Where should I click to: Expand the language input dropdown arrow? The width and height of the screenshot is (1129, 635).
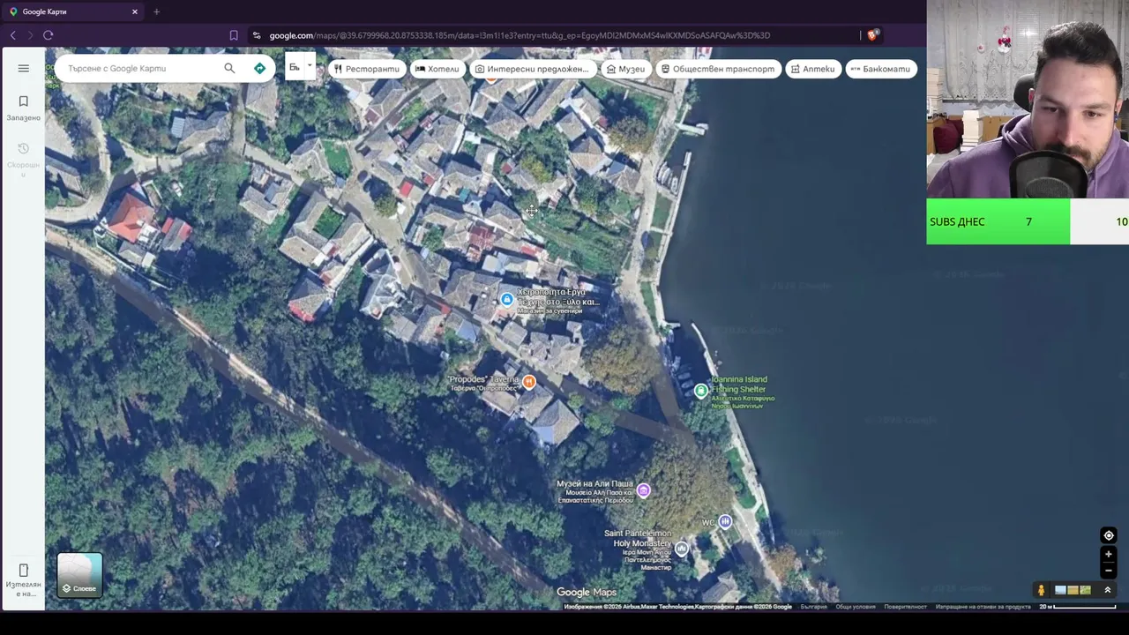pyautogui.click(x=310, y=66)
